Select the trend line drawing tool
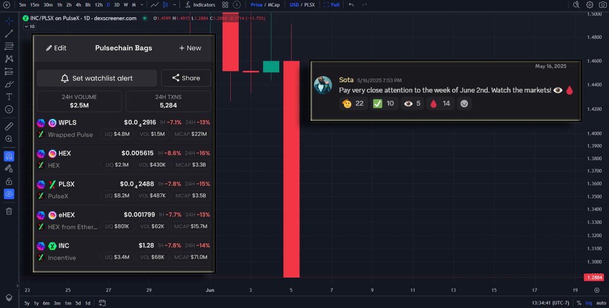The image size is (609, 308). tap(9, 34)
